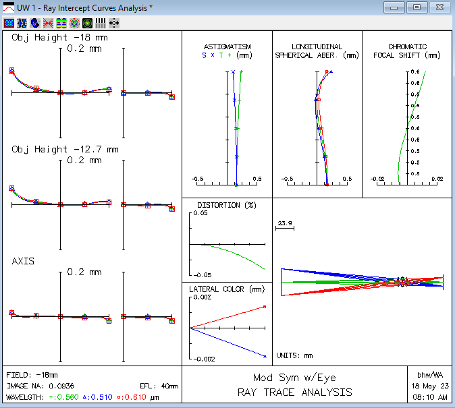Screen dimensions: 455x408
Task: Click the 'EFL: 40mm' value
Action: tap(159, 386)
